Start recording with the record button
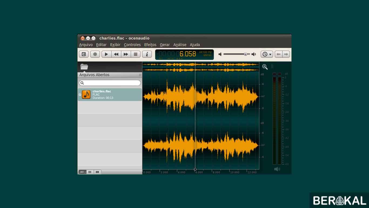 95,54
